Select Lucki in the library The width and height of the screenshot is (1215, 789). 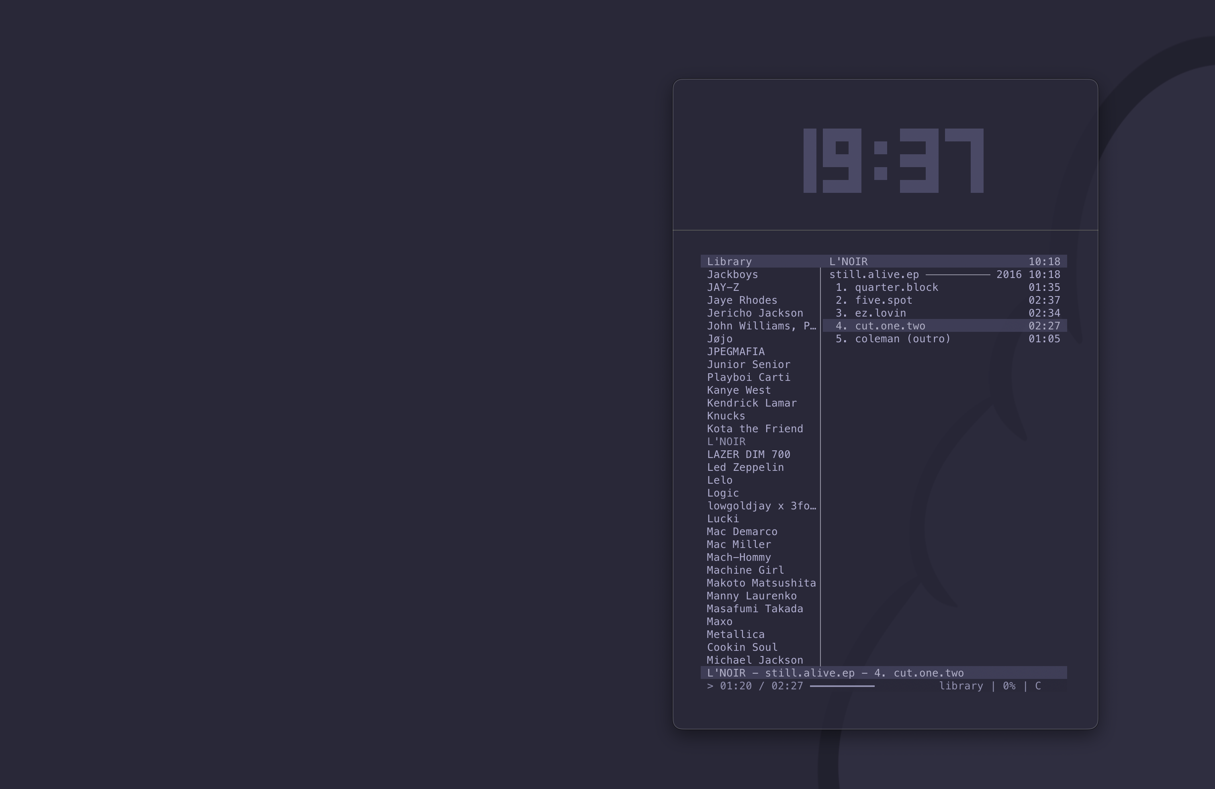click(x=723, y=519)
